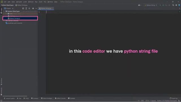This screenshot has height=102, width=181.
Task: Click the inspection checkmark in editor corner
Action: tap(180, 12)
